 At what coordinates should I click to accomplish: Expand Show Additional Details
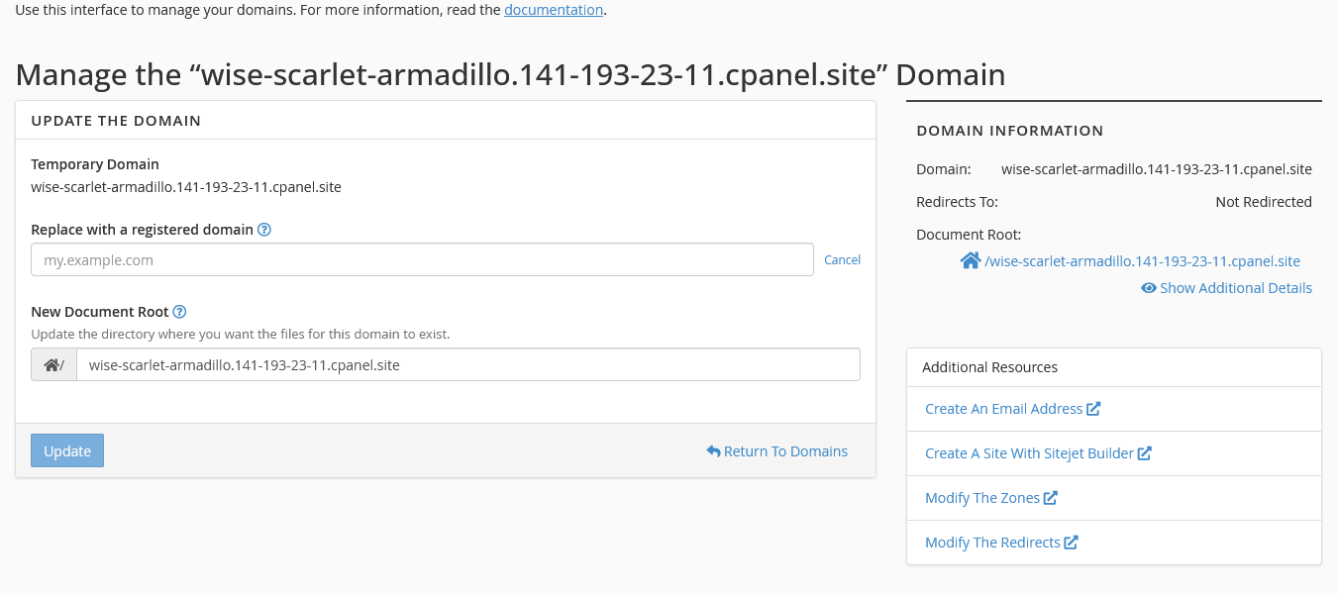click(x=1236, y=288)
